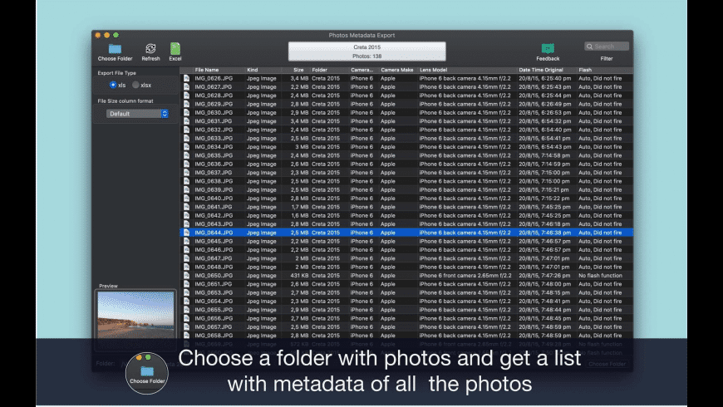723x407 pixels.
Task: Click file icon of IMG_0626.JPG row
Action: (187, 78)
